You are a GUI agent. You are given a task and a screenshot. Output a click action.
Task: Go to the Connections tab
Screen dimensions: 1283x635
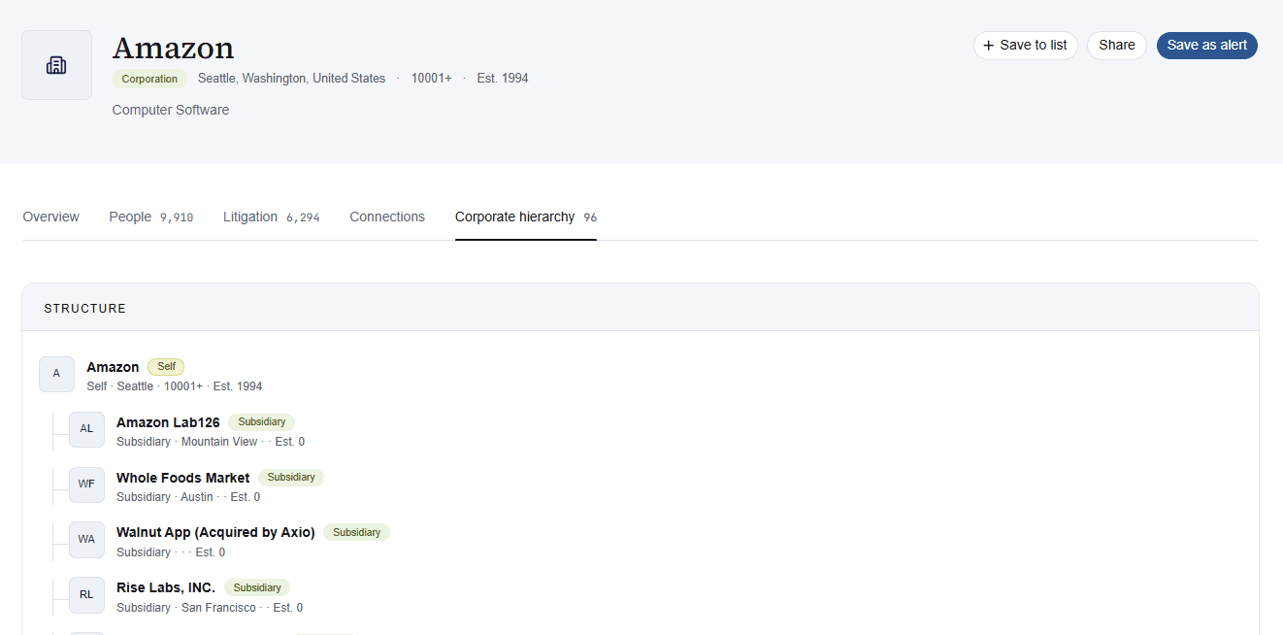click(x=387, y=217)
